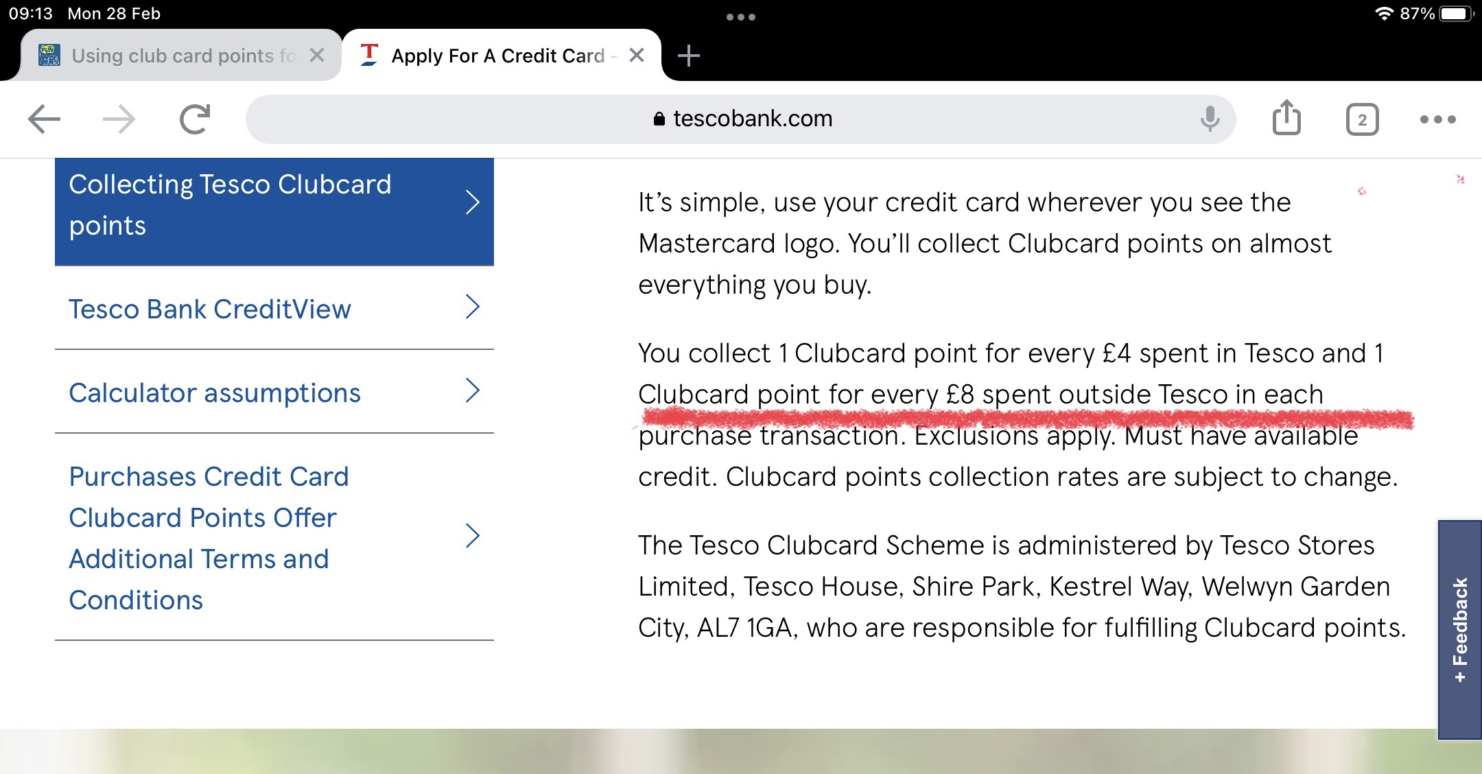Tap the highlighted red underlined text area
Screen dimensions: 1482x774
[x=1023, y=415]
